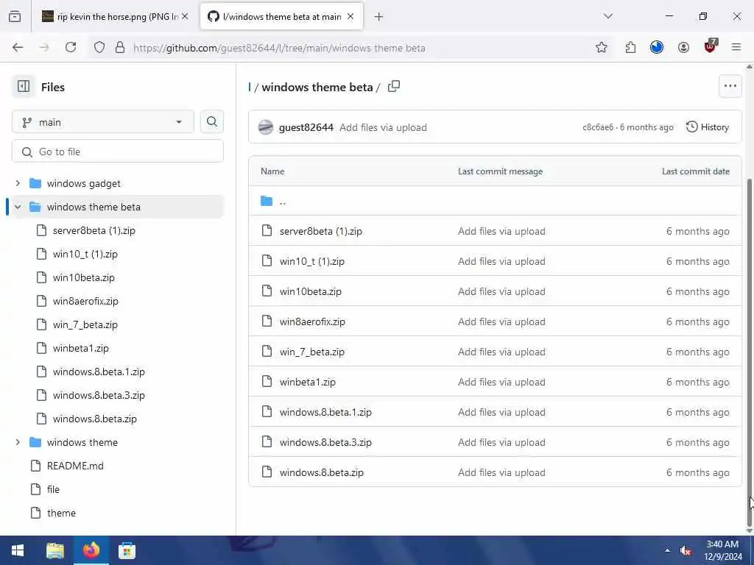This screenshot has width=754, height=565.
Task: Open commit History
Action: click(708, 127)
